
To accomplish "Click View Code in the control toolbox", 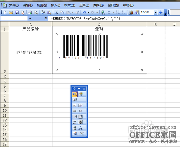I will 75,100.
